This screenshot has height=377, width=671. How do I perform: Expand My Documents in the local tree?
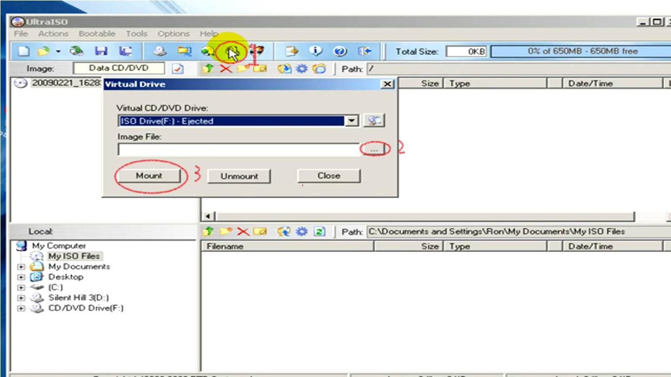[x=21, y=267]
